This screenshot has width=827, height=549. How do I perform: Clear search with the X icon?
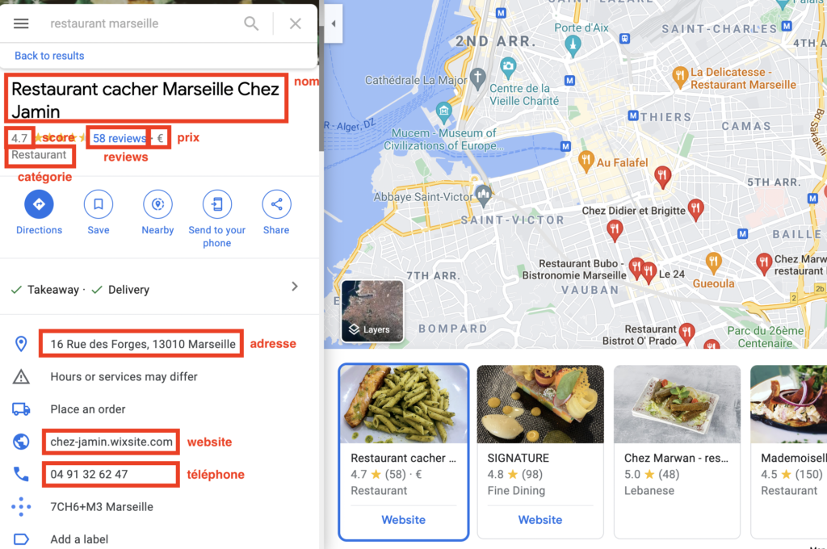(x=296, y=23)
